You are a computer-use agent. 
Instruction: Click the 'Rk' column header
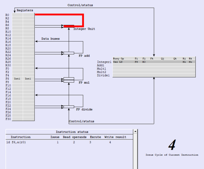(x=191, y=58)
